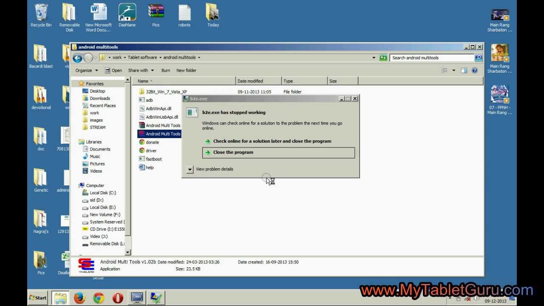Select Downloads in navigation pane
This screenshot has height=306, width=544.
tap(100, 99)
